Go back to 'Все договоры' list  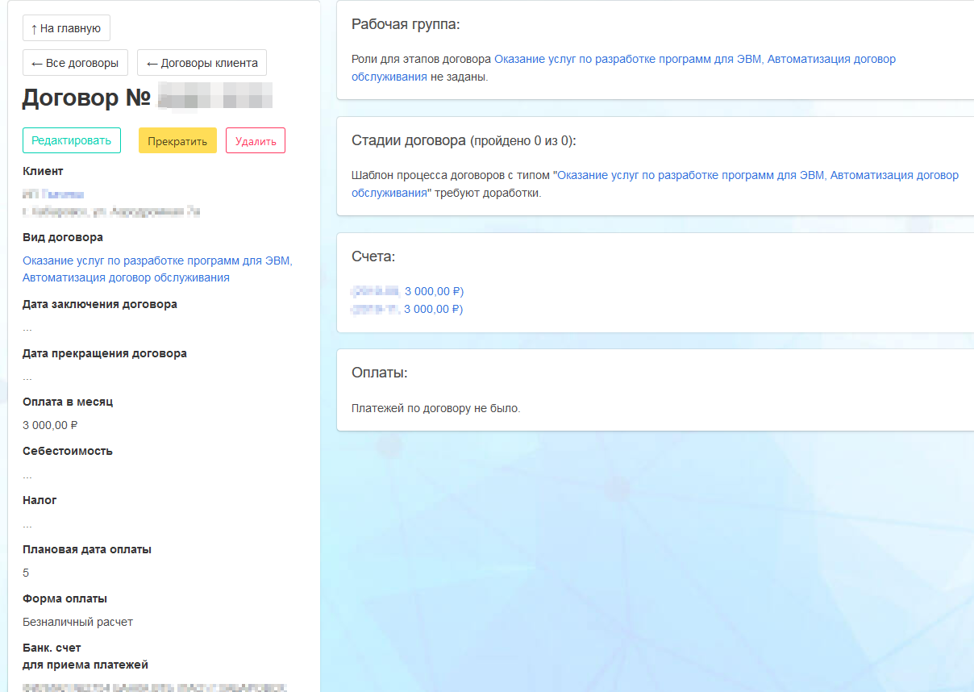pos(75,63)
